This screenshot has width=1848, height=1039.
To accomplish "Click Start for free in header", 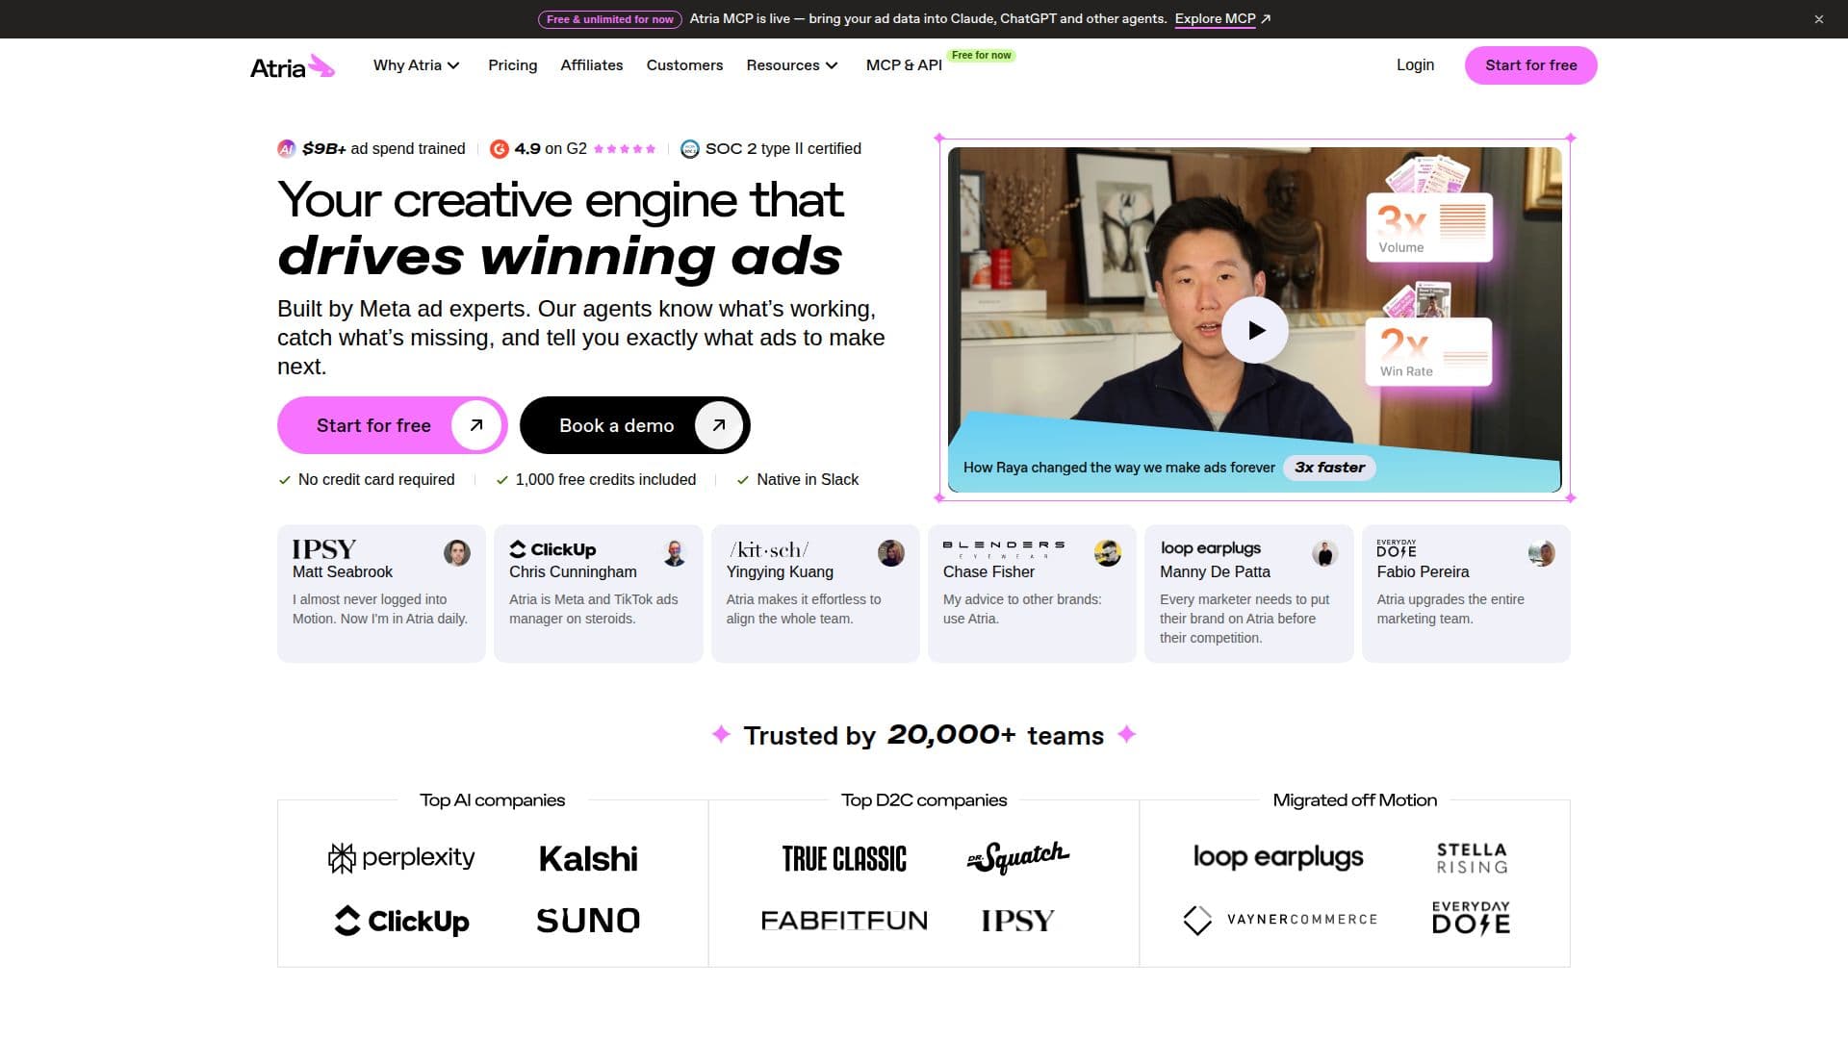I will (x=1530, y=65).
